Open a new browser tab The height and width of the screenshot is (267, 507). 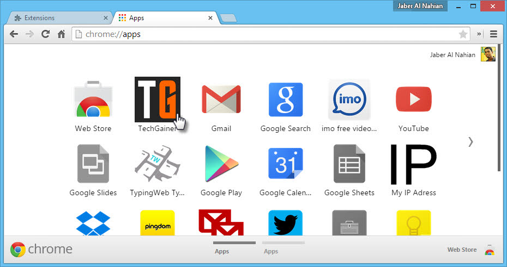228,18
